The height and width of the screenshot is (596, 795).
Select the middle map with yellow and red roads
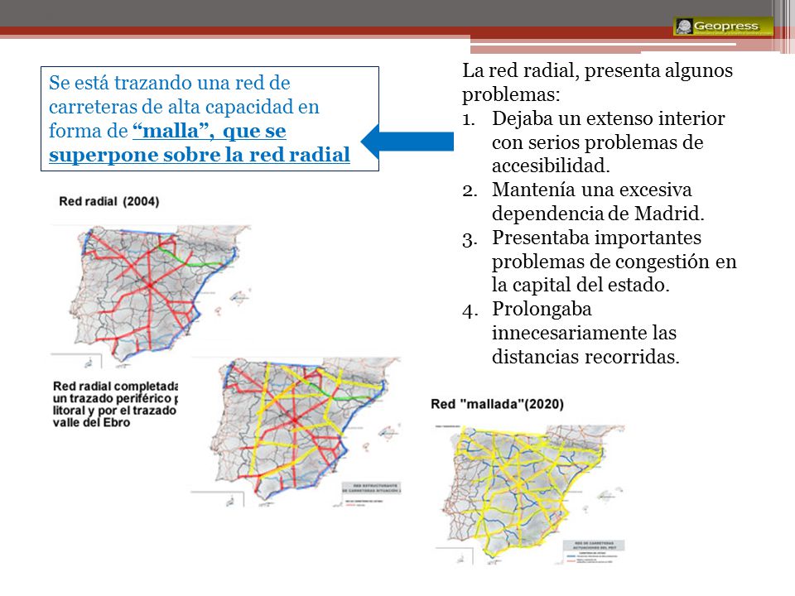point(296,431)
